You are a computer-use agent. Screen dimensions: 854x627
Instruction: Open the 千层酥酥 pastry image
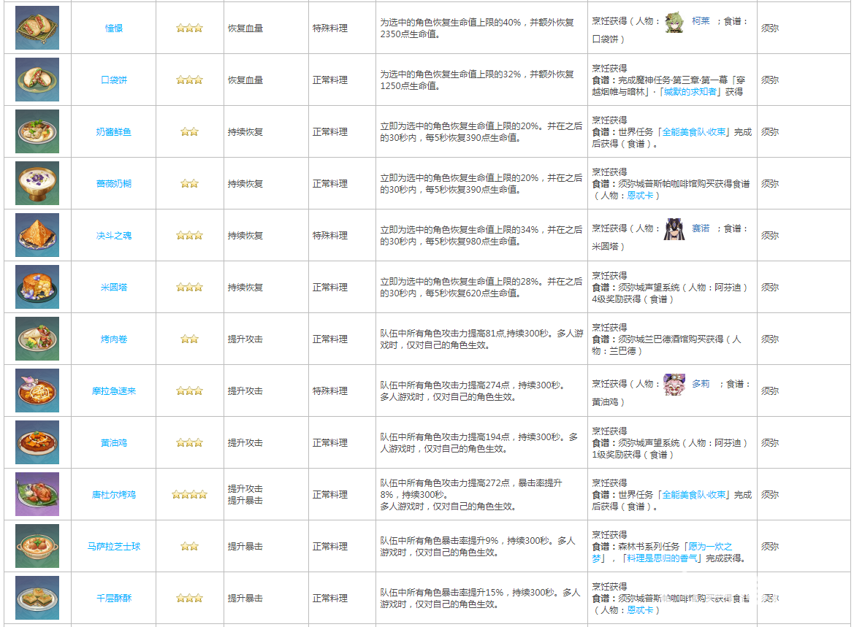(x=37, y=598)
